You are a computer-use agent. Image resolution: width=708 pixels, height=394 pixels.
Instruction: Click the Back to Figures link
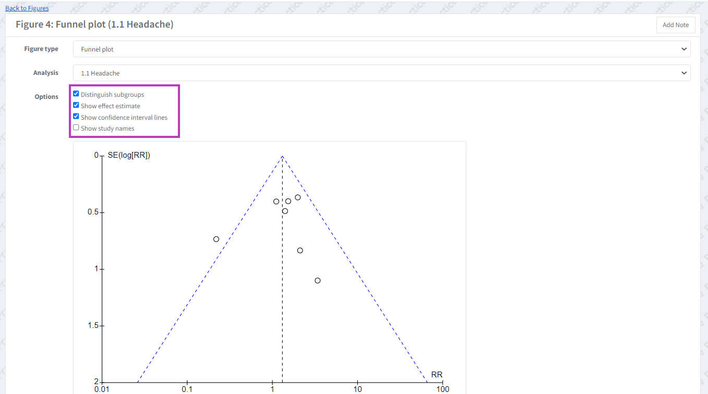(x=27, y=8)
